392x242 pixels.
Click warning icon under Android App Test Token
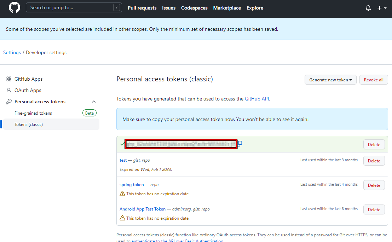coord(122,218)
